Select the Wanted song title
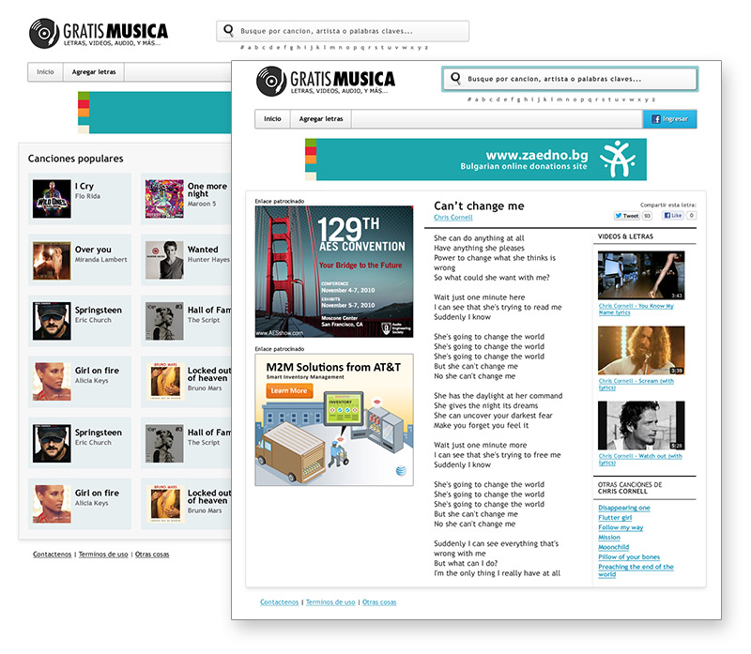Image resolution: width=751 pixels, height=654 pixels. pos(203,250)
